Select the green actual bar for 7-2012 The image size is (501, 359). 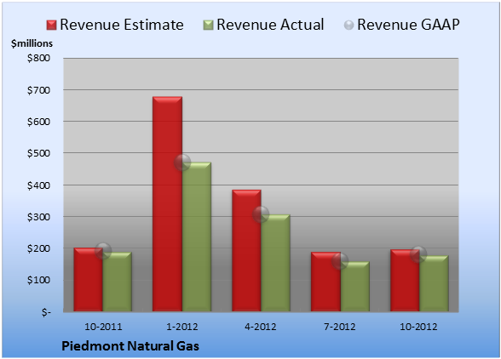coord(354,287)
